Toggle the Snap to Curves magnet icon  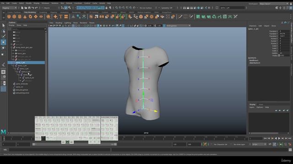click(x=120, y=8)
